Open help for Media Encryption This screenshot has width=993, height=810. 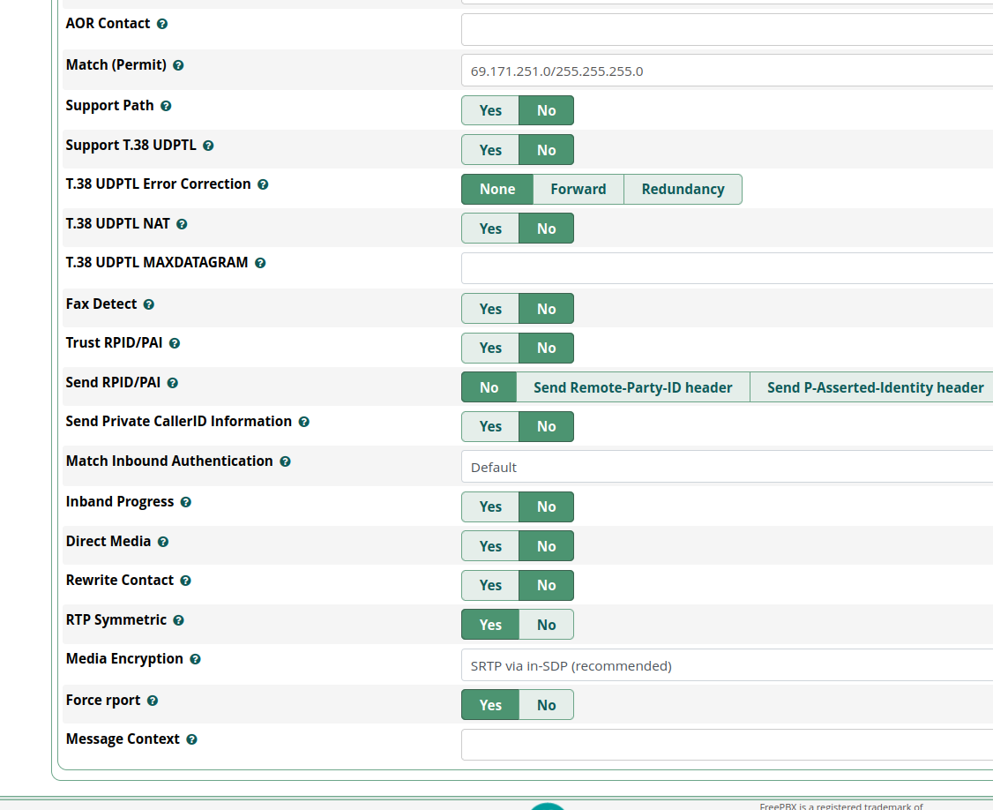pyautogui.click(x=195, y=659)
